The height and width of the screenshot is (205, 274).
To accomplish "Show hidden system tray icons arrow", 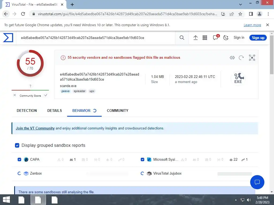I will pyautogui.click(x=236, y=200).
